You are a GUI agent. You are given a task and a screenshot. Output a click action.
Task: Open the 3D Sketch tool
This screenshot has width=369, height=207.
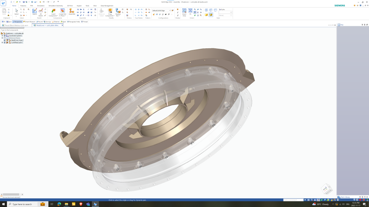click(x=41, y=12)
